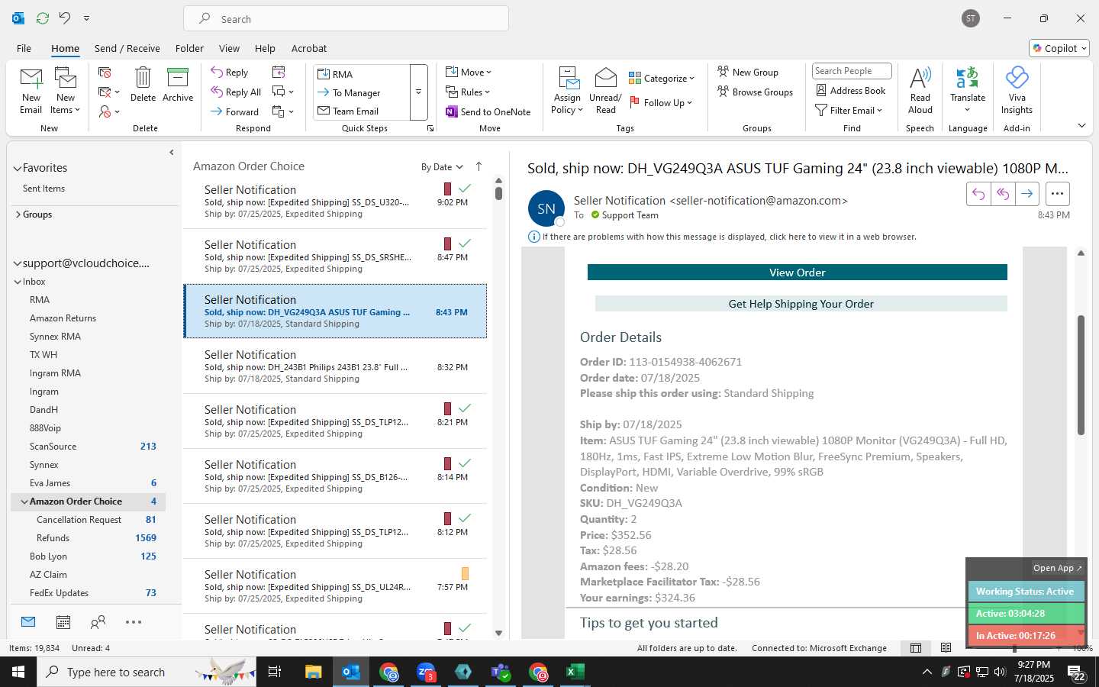Collapse the Amazon Order Choice folder
The height and width of the screenshot is (687, 1099).
coord(24,502)
